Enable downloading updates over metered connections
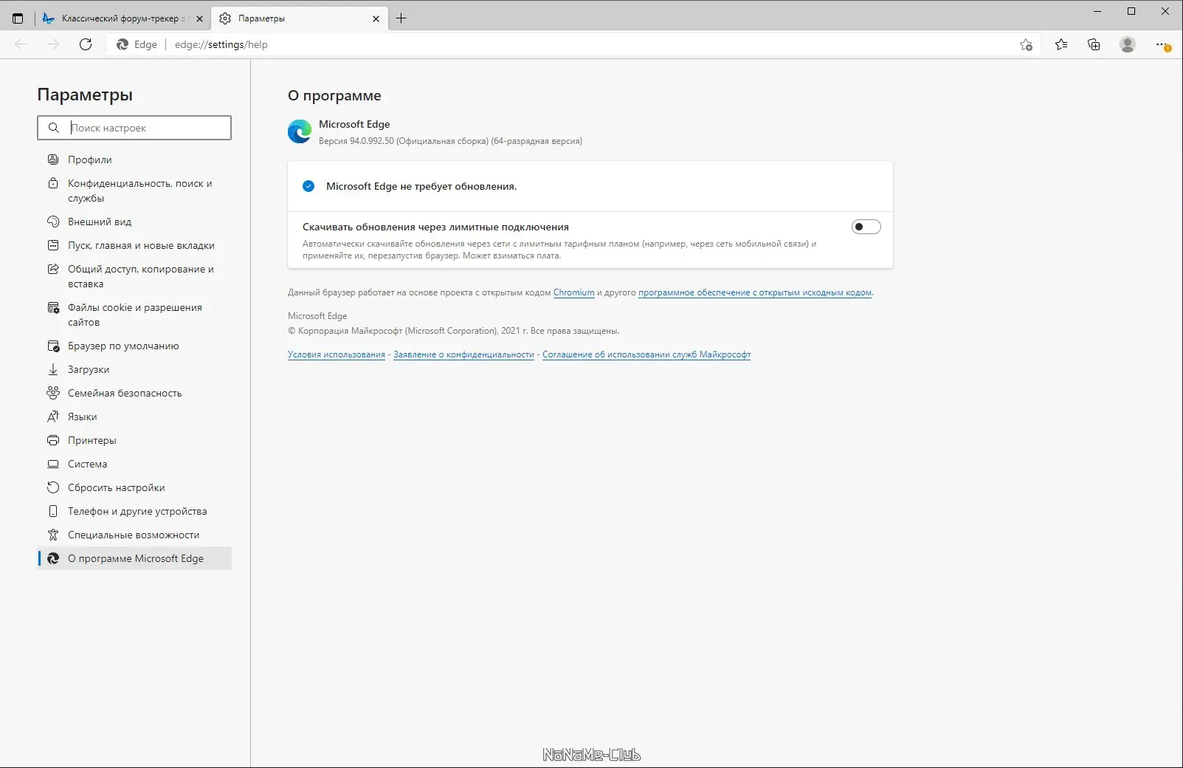 [x=866, y=227]
